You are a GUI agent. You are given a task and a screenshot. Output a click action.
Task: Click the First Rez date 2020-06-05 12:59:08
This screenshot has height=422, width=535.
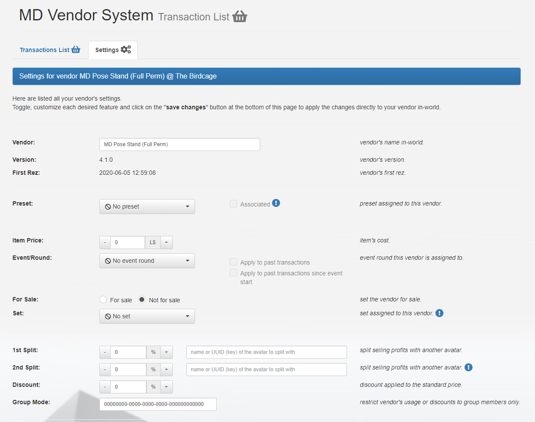[x=128, y=173]
